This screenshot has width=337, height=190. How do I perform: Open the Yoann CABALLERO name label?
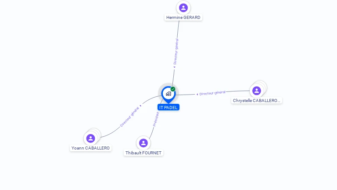90,148
